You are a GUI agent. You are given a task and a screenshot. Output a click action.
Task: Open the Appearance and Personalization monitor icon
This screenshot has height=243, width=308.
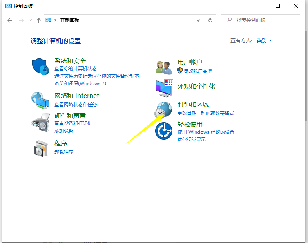pos(164,88)
